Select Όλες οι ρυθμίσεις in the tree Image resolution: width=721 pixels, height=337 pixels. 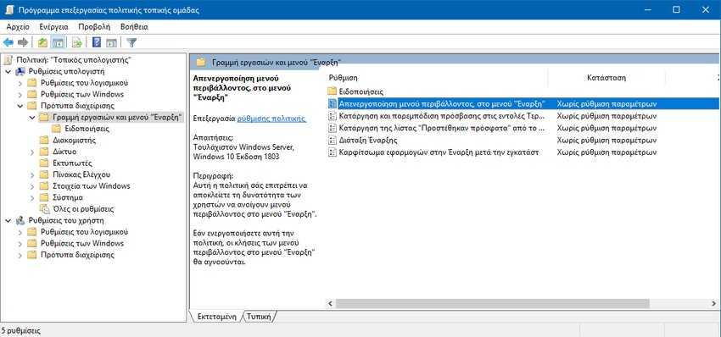coord(83,209)
